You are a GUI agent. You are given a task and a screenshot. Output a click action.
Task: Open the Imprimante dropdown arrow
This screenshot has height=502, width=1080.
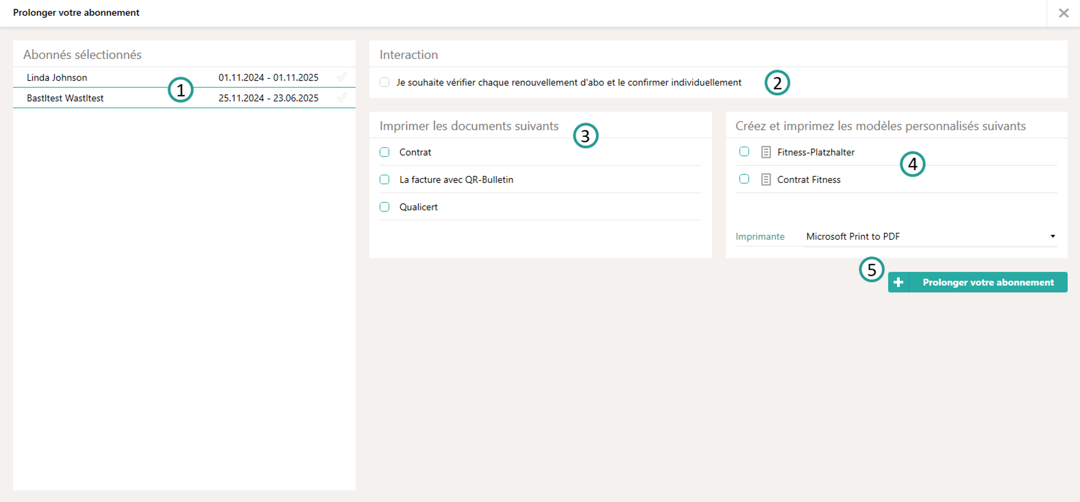pyautogui.click(x=1052, y=236)
